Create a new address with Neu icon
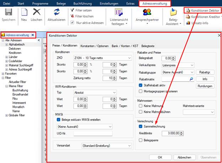The image size is (222, 163). [x=24, y=12]
